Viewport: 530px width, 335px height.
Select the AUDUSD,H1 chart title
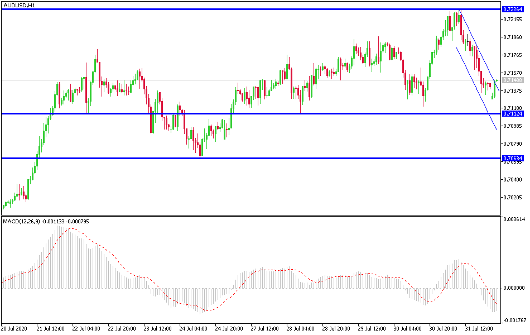[x=19, y=6]
